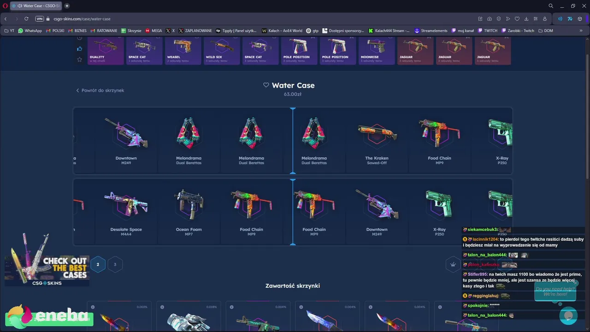Click Powrót do skrzynek back link
590x332 pixels.
(100, 90)
